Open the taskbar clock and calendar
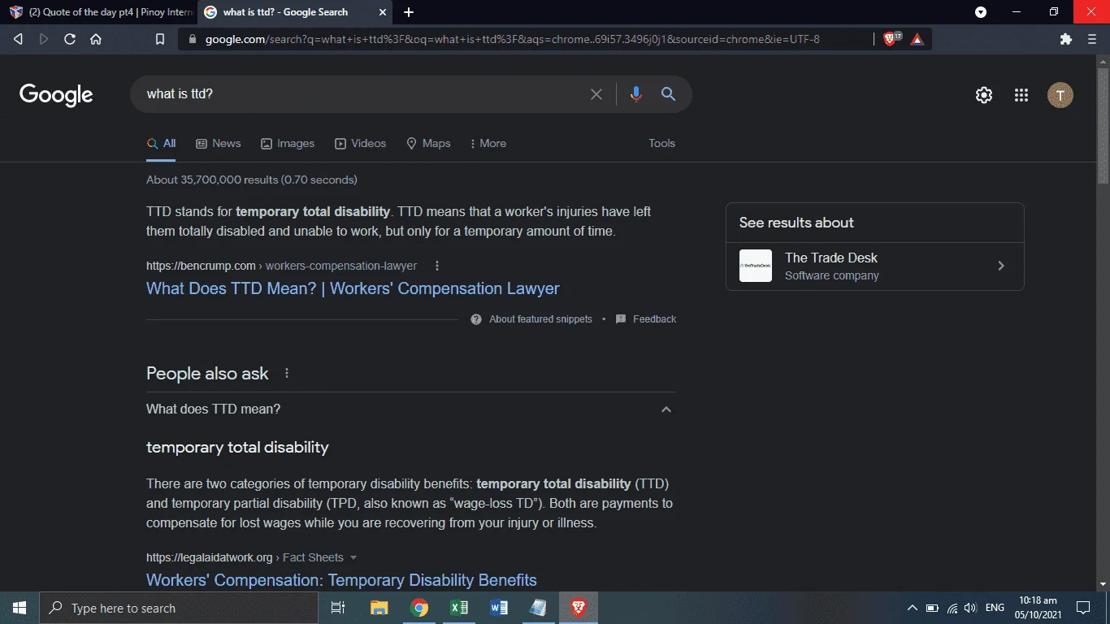This screenshot has width=1110, height=624. tap(1037, 608)
